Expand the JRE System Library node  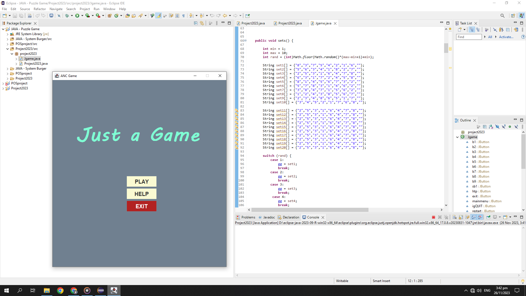(x=8, y=34)
